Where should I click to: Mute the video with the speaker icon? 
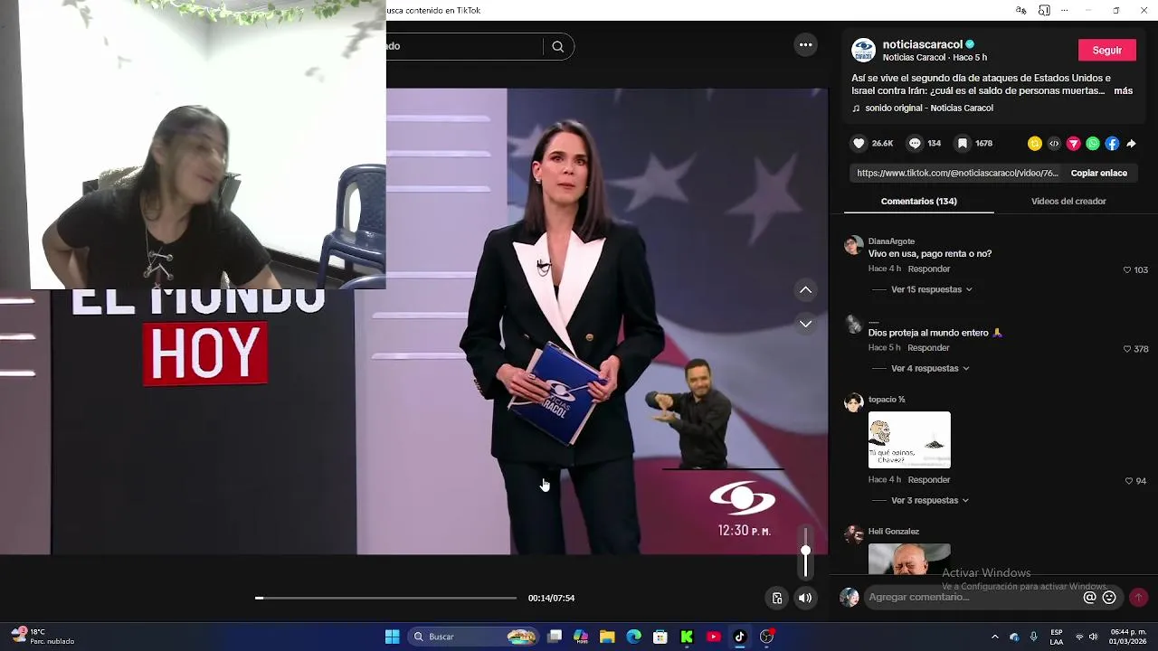coord(805,598)
